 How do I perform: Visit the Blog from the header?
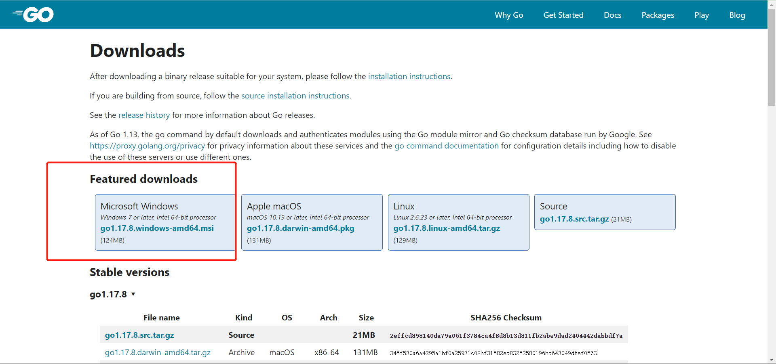tap(737, 15)
